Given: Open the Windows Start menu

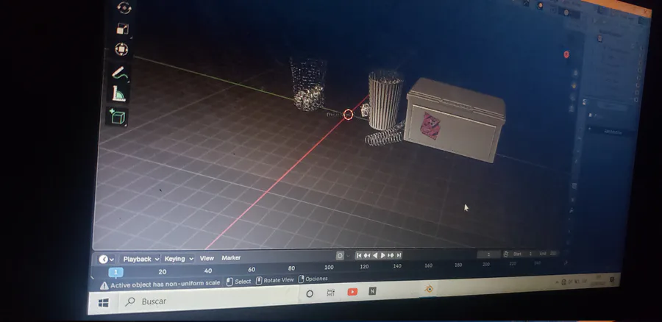Looking at the screenshot, I should 104,303.
